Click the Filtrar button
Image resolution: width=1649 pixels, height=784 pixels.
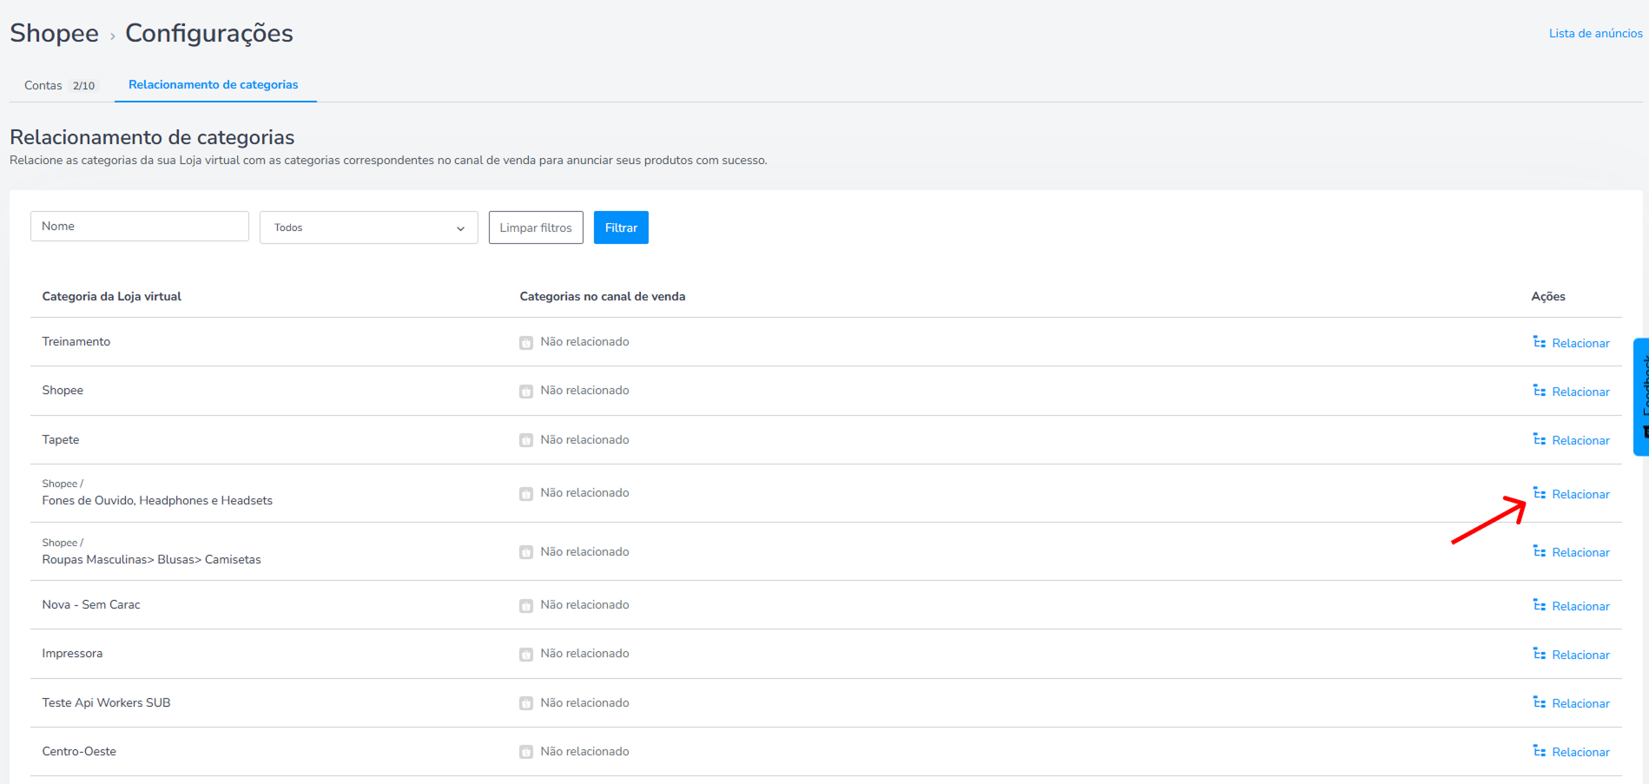(621, 227)
